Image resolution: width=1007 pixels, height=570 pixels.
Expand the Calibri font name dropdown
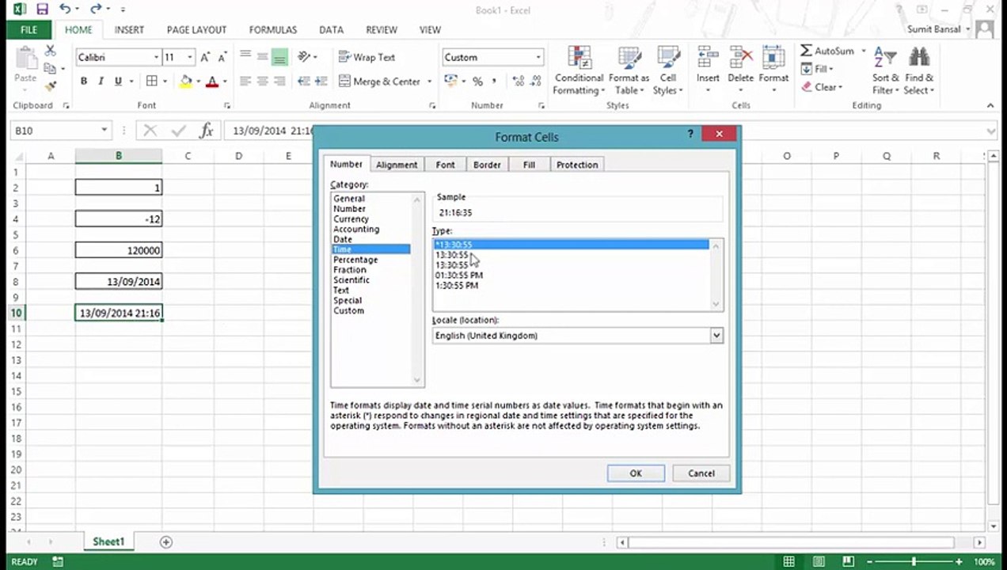tap(156, 57)
